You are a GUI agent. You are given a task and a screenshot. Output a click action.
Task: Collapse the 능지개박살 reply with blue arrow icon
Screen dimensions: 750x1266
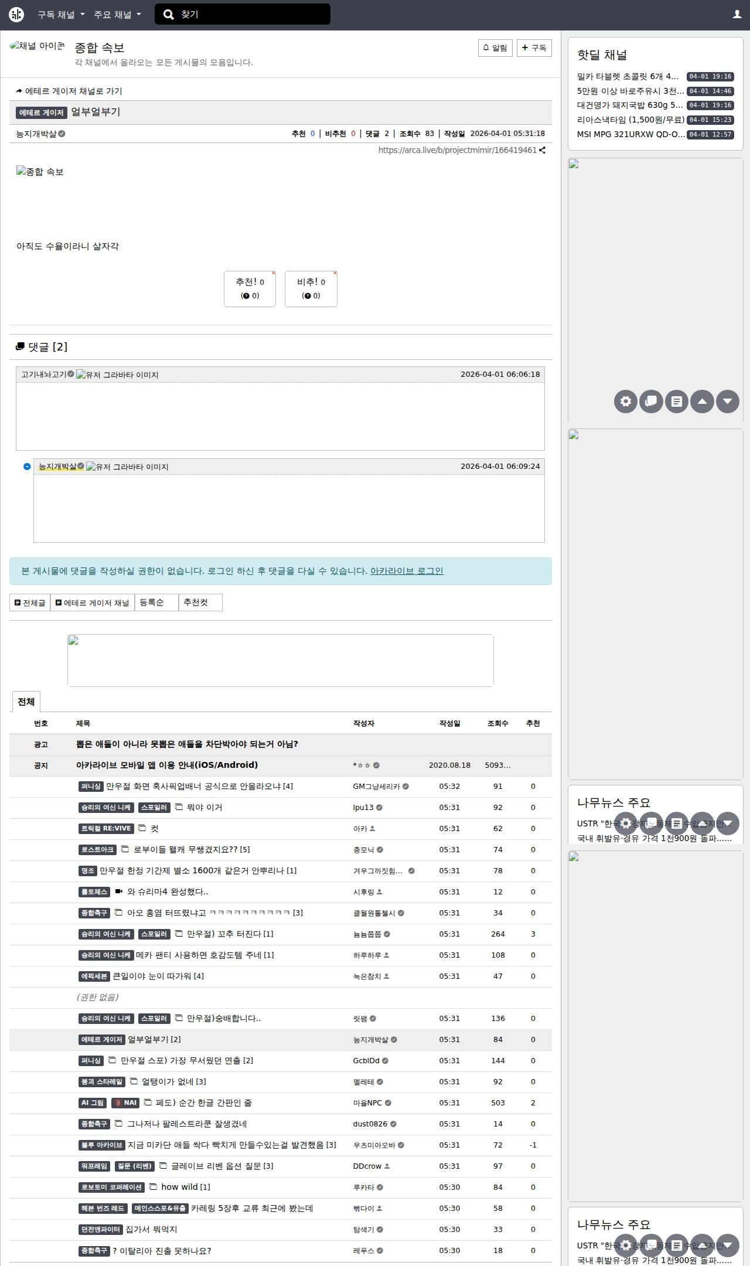(27, 467)
